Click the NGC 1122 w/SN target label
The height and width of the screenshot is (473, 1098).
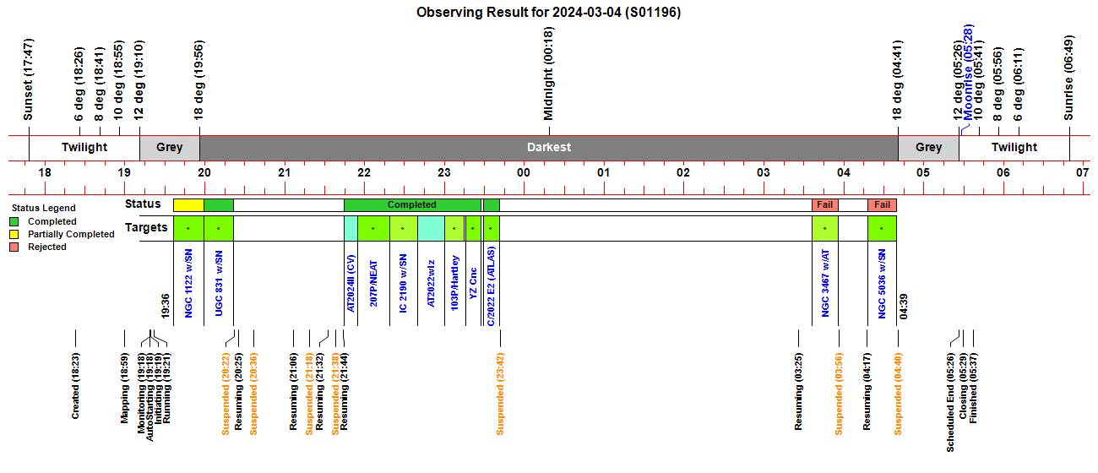point(189,283)
